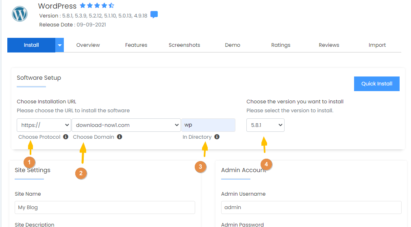Open the Import tab

tap(377, 45)
